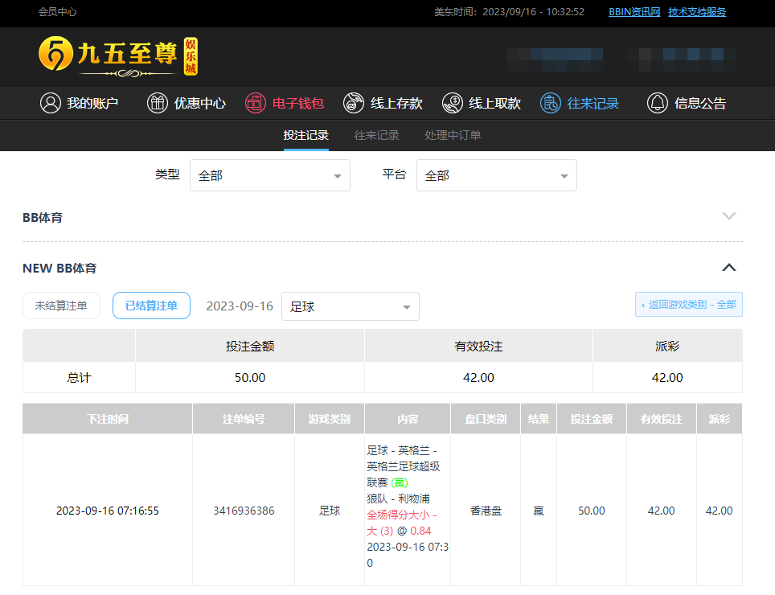Image resolution: width=775 pixels, height=595 pixels.
Task: Open the 类型 dropdown set to 全部
Action: pos(269,175)
